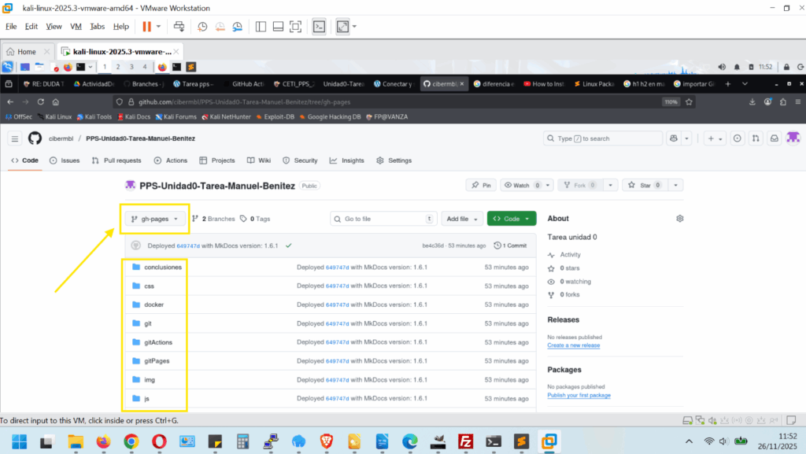The width and height of the screenshot is (806, 454).
Task: Expand the gh-pages branch selector
Action: coord(155,219)
